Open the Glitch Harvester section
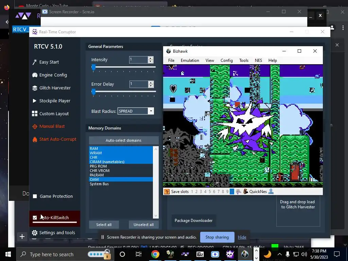This screenshot has width=348, height=261. click(x=52, y=88)
